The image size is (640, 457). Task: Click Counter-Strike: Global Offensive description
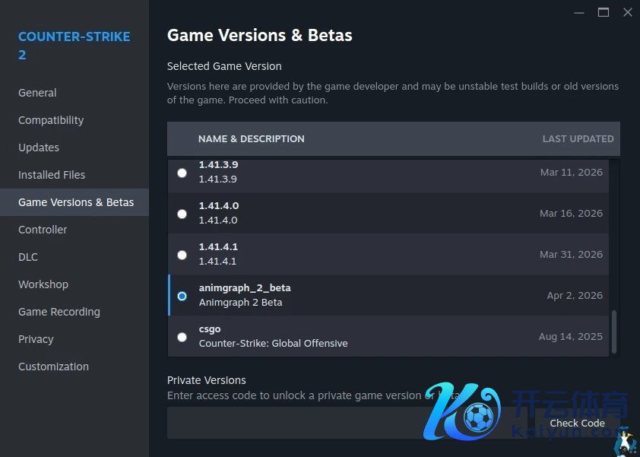pos(274,344)
